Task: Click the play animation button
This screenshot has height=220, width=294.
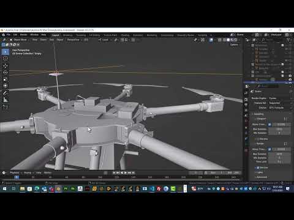Action: 126,173
